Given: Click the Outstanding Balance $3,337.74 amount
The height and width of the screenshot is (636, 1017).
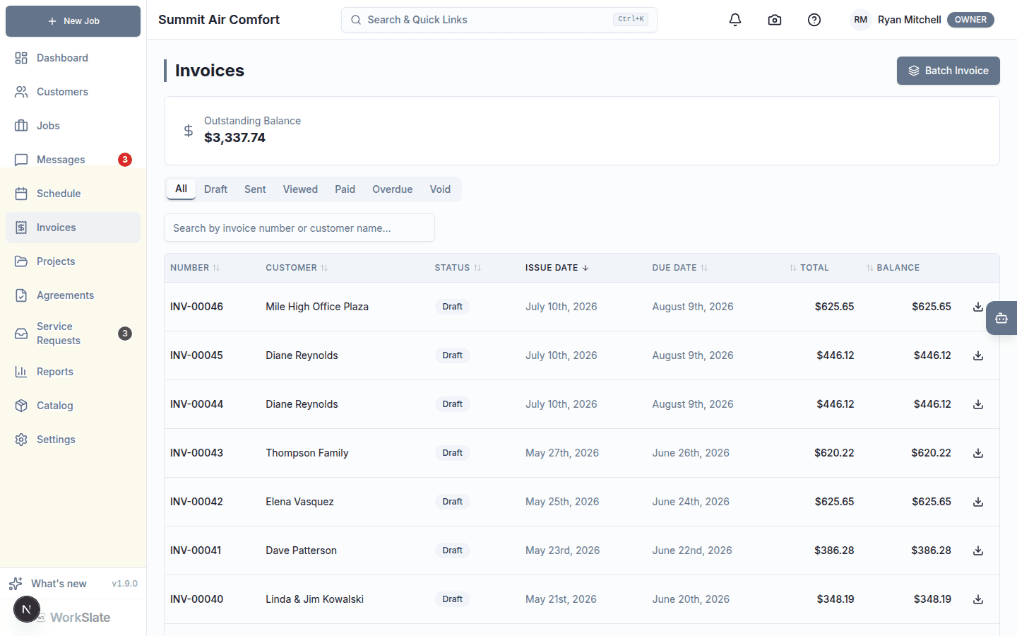Looking at the screenshot, I should [x=234, y=138].
